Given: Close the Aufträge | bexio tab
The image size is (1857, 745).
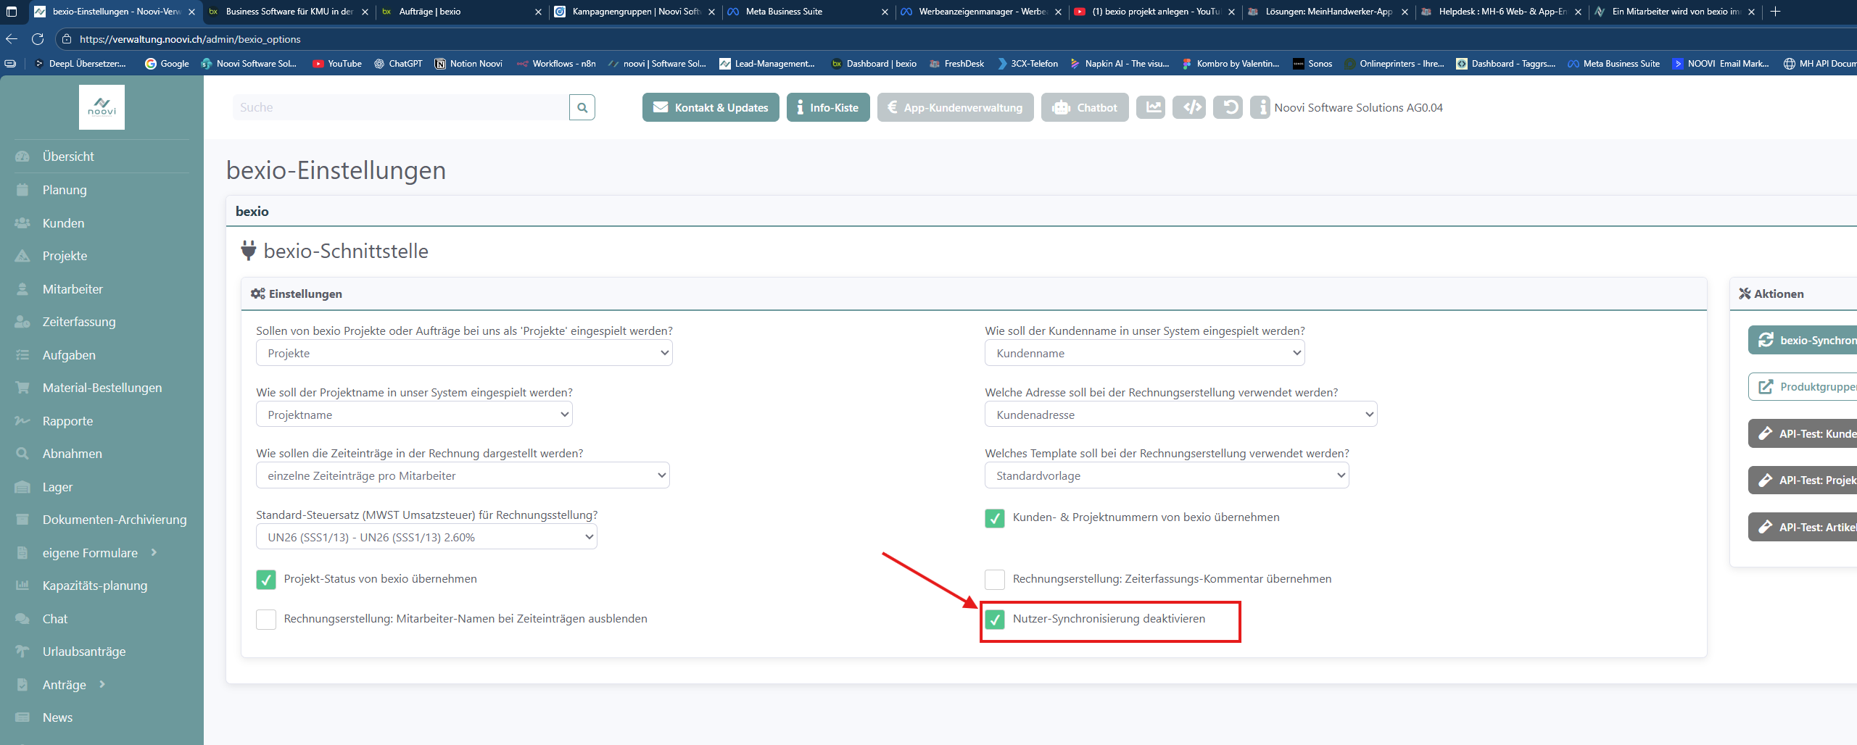Looking at the screenshot, I should click(538, 12).
